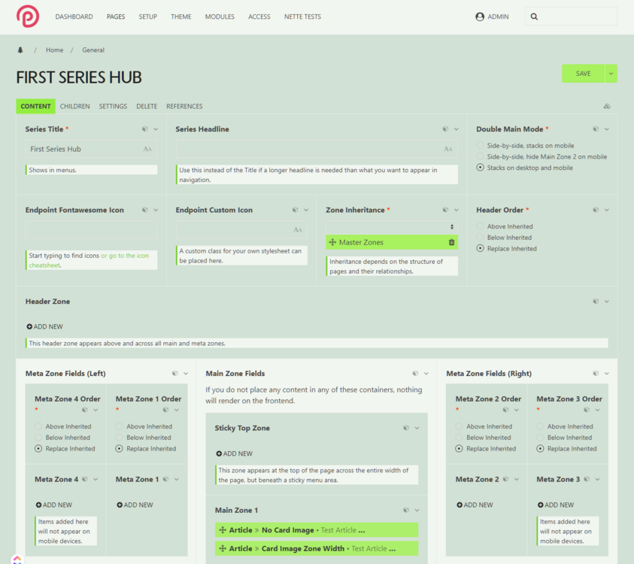Viewport: 634px width, 564px height.
Task: Collapse the Sticky Top Zone field
Action: [x=417, y=428]
